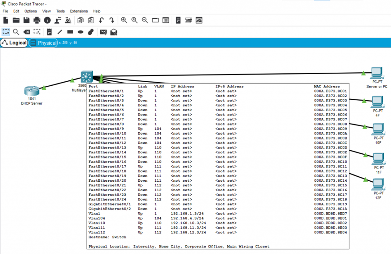Click the Vlan104 IP address 192.168.4.3/24
This screenshot has height=254, width=391.
tap(187, 218)
